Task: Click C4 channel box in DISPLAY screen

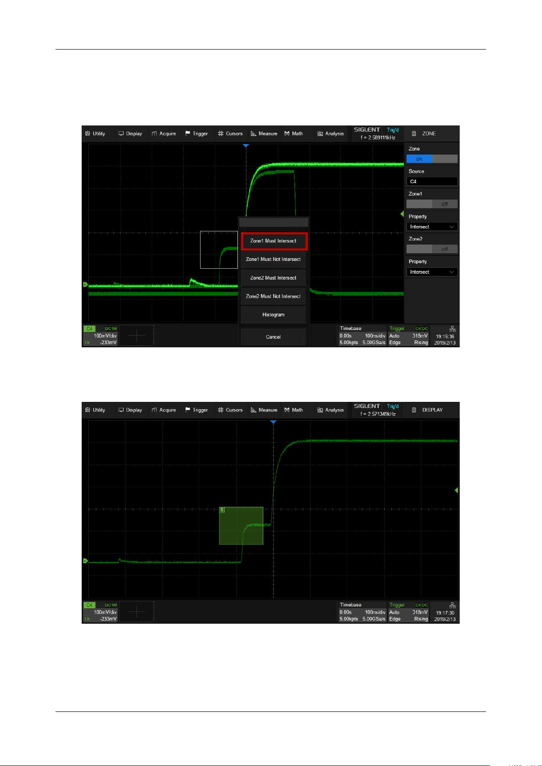Action: click(100, 612)
